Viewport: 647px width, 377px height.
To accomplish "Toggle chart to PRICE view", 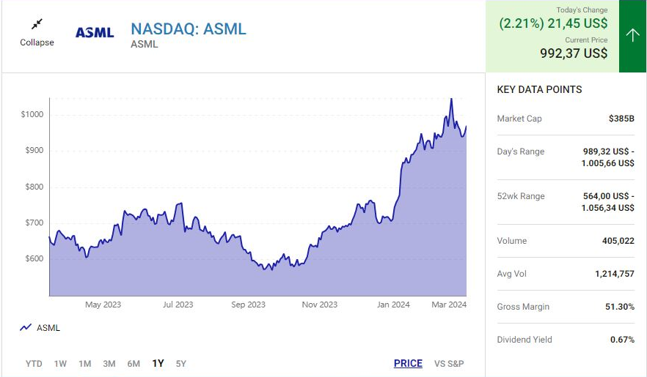I will click(x=408, y=364).
